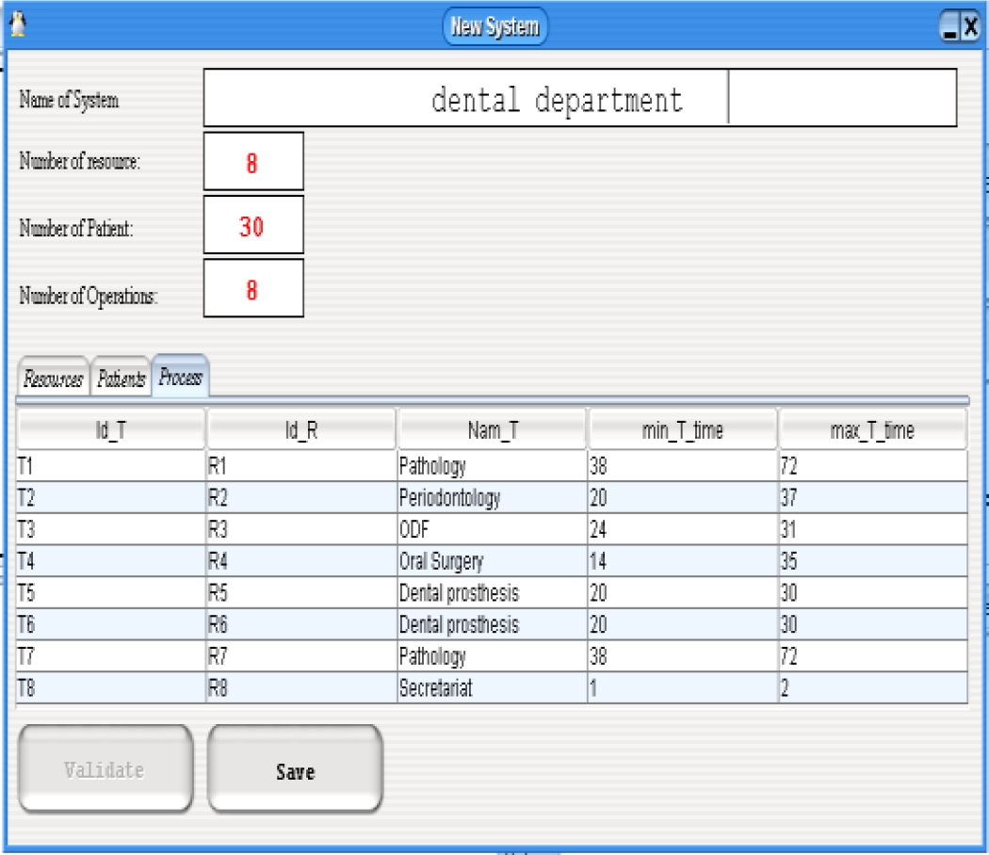989x855 pixels.
Task: Close the New System window
Action: tap(970, 27)
